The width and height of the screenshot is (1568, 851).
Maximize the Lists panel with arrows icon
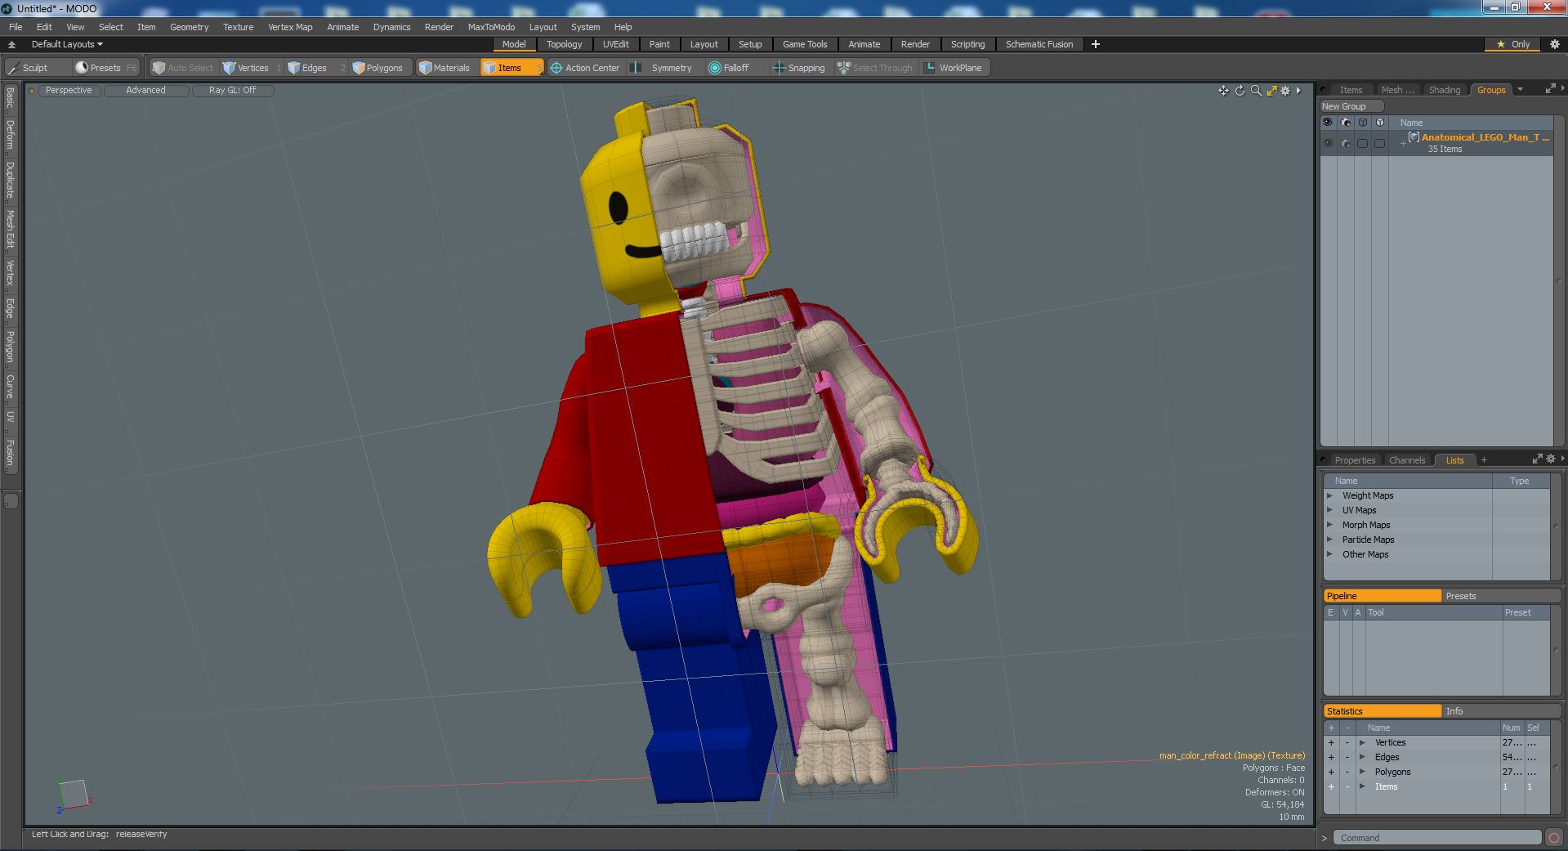(1537, 459)
